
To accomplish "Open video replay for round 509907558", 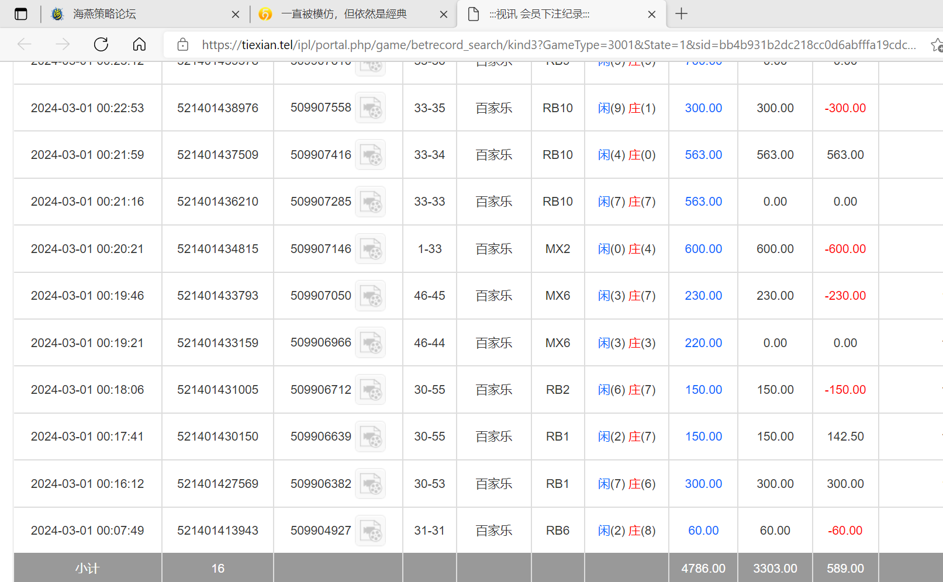I will (371, 108).
